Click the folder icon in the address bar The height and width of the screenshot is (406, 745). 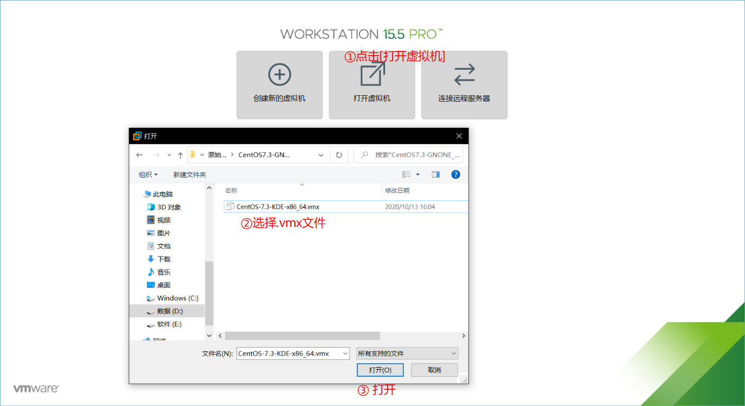(192, 154)
